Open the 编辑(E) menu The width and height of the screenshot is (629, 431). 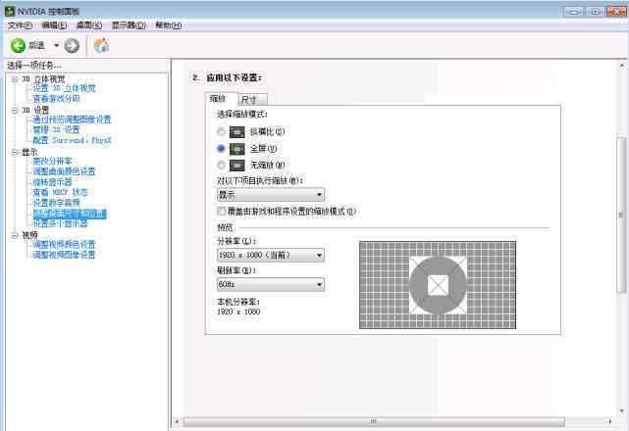54,25
